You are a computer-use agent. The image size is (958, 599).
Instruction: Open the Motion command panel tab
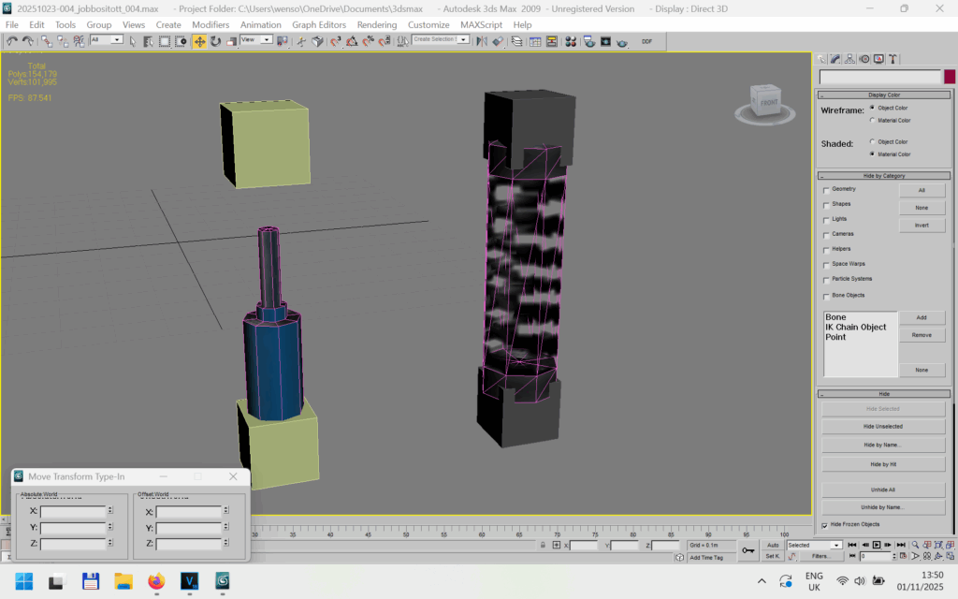864,59
